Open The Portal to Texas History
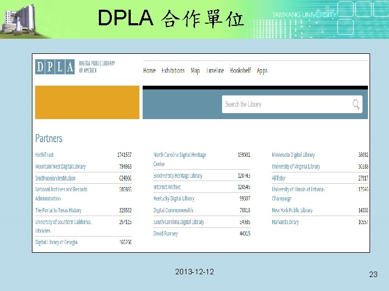Screen dimensions: 389x291 58,210
